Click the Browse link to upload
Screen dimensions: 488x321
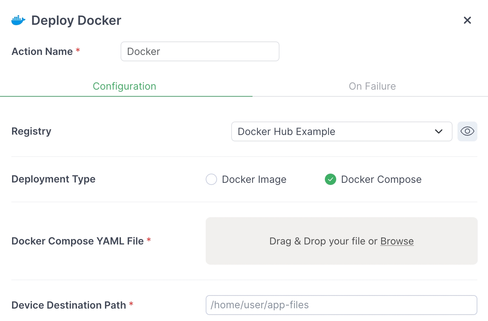click(397, 241)
